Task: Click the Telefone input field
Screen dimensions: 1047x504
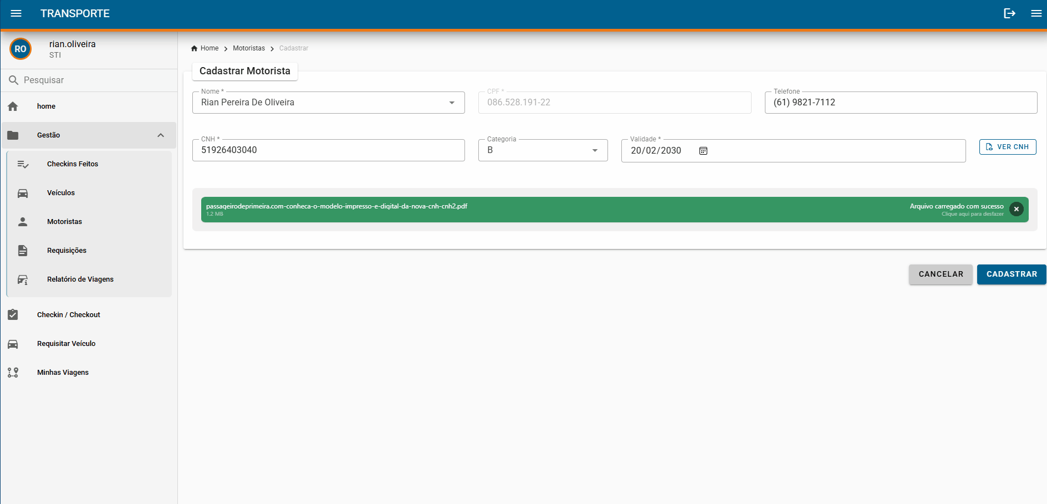Action: tap(901, 103)
